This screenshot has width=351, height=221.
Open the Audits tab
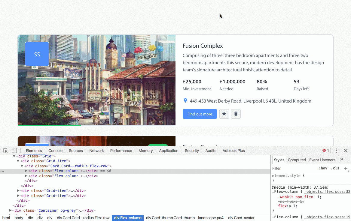coord(211,151)
